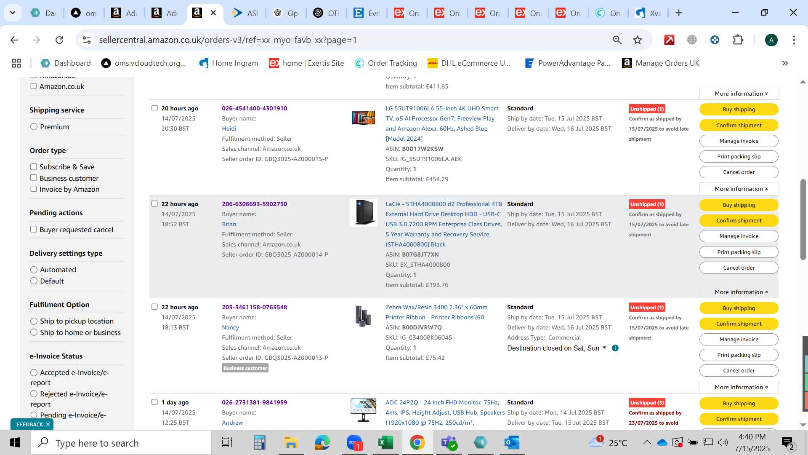
Task: Cancel order for LG TV
Action: (x=739, y=172)
